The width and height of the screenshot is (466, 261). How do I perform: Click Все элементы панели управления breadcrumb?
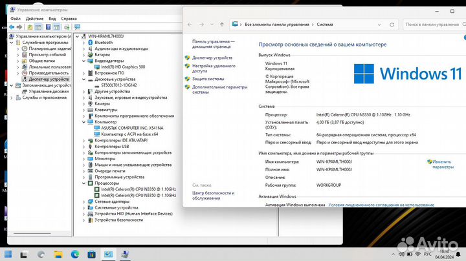click(x=277, y=25)
